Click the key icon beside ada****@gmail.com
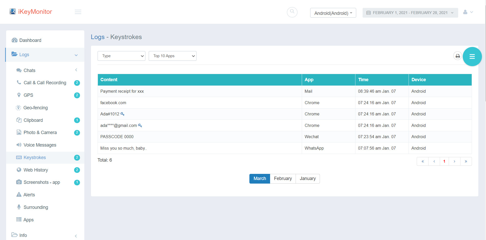 point(140,125)
